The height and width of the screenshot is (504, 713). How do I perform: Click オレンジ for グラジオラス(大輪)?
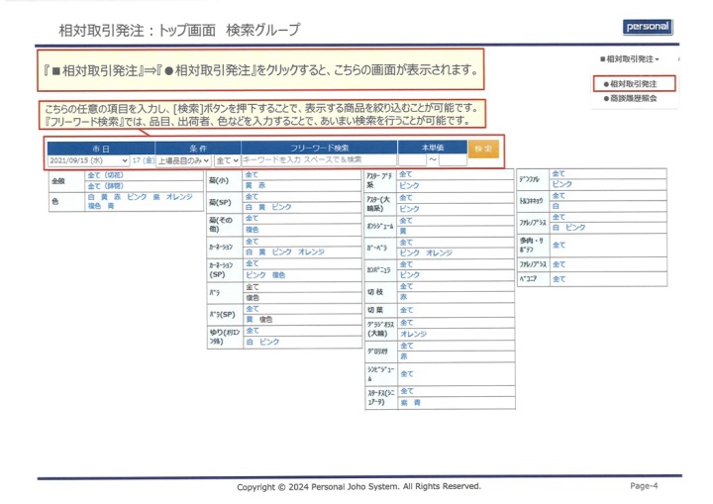click(x=413, y=334)
